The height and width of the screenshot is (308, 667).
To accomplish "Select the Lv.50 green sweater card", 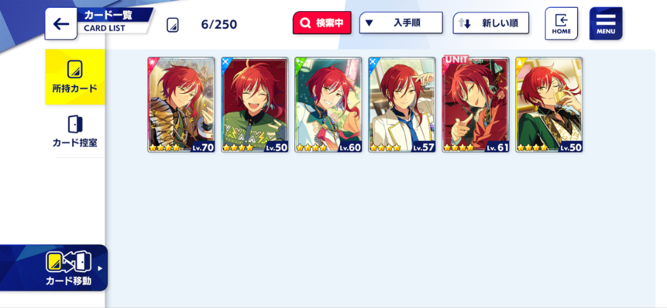I will click(x=255, y=105).
